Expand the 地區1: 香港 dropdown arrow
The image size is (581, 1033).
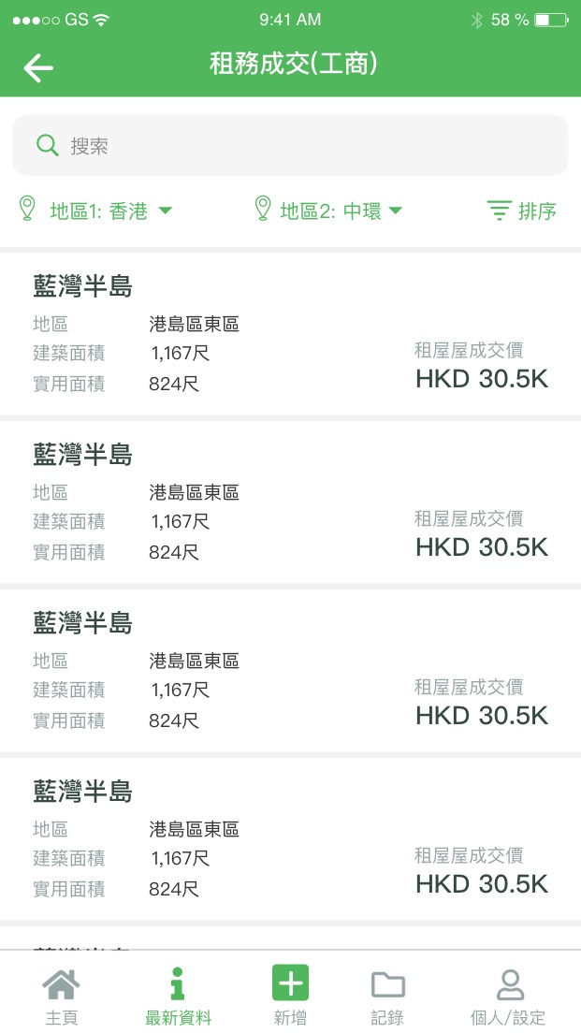point(166,211)
